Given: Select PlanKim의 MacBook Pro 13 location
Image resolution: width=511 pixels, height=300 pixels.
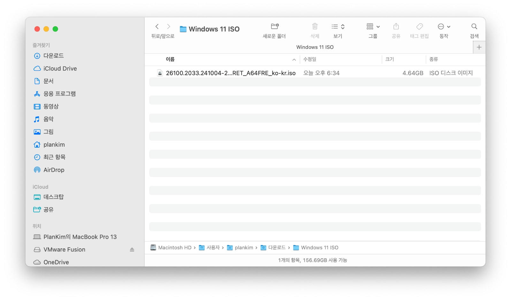Looking at the screenshot, I should coord(80,237).
